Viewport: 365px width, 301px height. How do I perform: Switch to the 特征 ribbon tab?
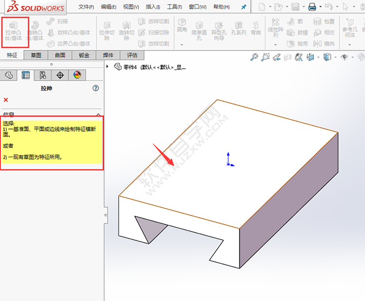point(12,55)
